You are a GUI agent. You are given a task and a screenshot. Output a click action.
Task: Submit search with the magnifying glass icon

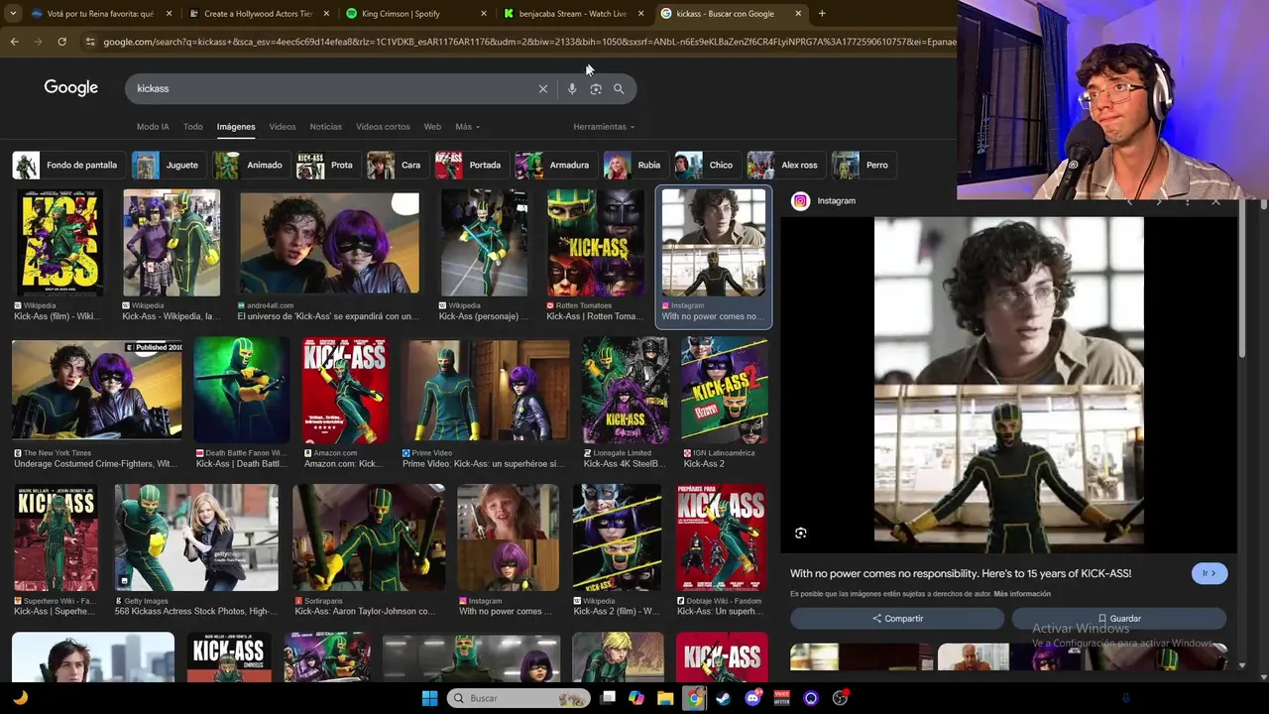pyautogui.click(x=619, y=89)
